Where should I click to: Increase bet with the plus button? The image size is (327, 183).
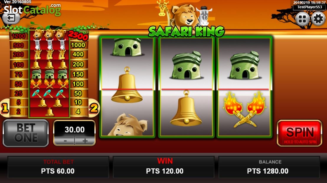pos(85,141)
